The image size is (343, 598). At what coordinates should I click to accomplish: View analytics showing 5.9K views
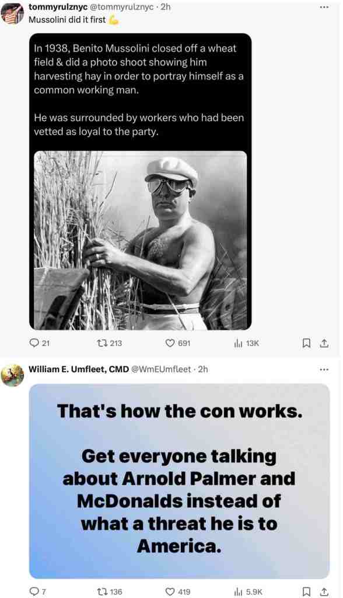(249, 592)
